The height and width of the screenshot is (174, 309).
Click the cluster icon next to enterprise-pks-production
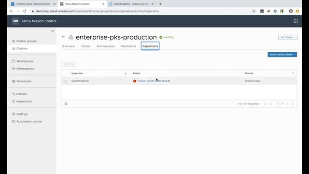point(71,37)
